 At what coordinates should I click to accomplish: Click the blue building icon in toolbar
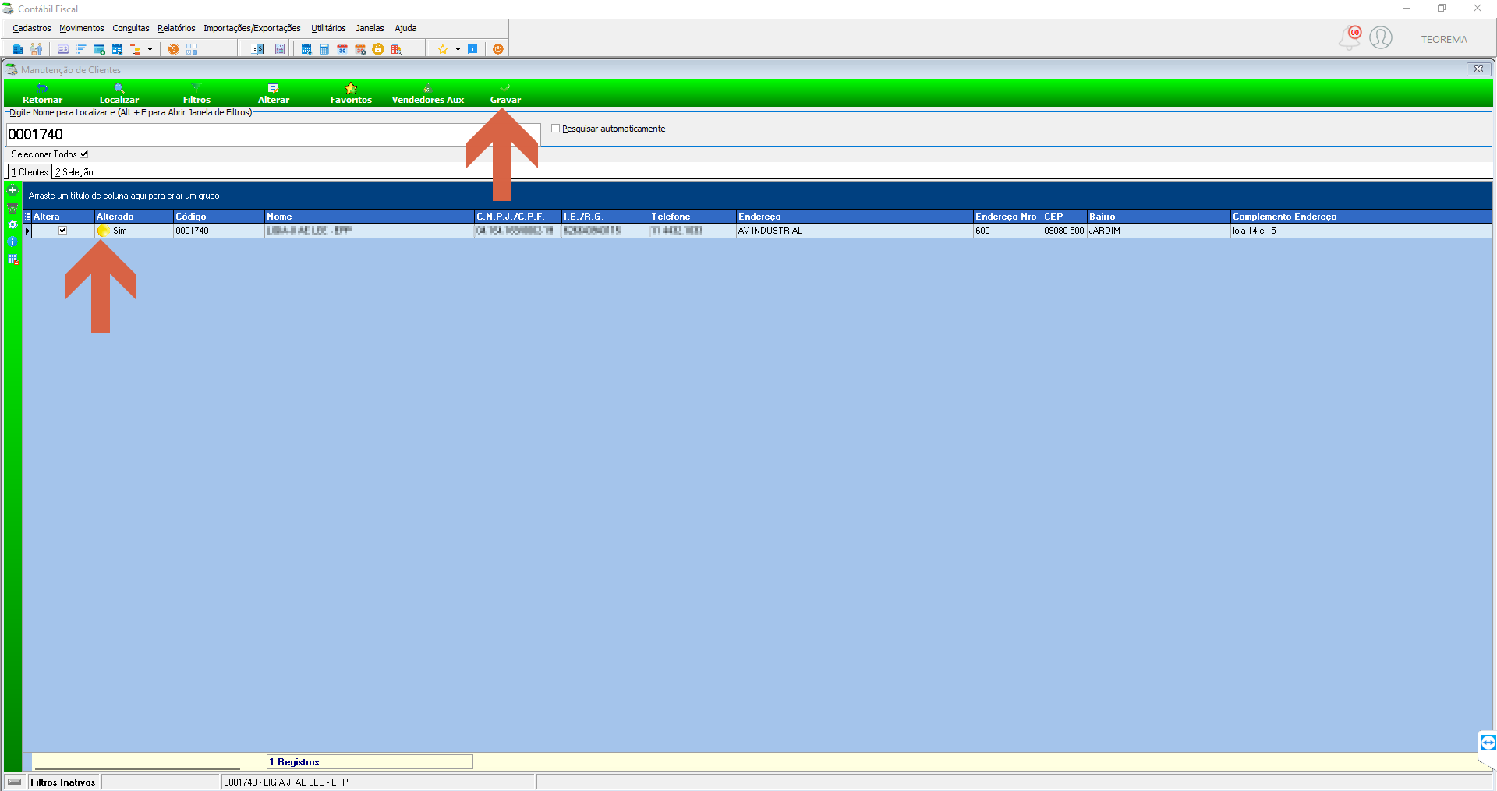(18, 49)
